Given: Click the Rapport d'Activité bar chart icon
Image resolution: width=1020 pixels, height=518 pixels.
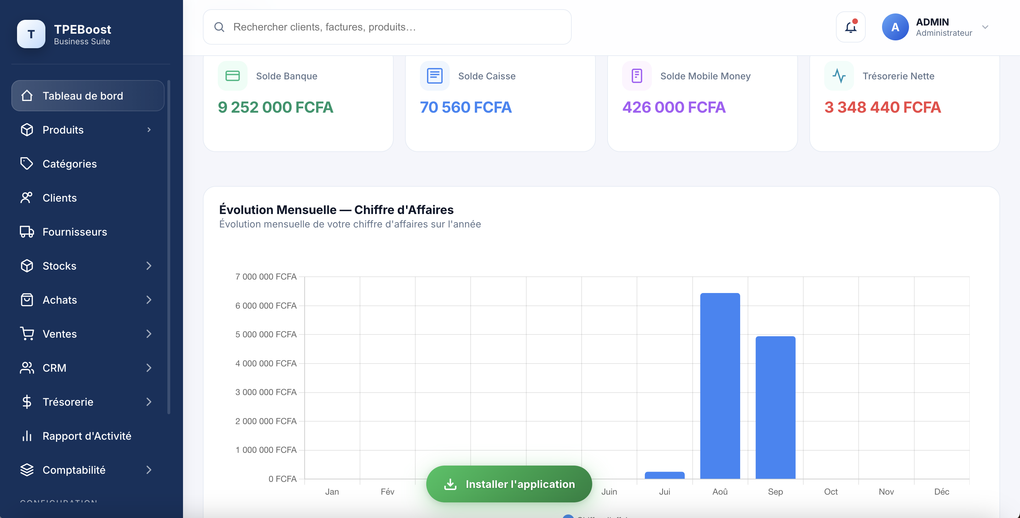Looking at the screenshot, I should 27,436.
